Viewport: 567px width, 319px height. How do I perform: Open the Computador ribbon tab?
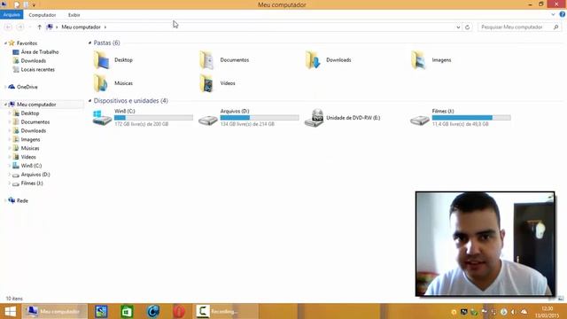click(x=43, y=15)
